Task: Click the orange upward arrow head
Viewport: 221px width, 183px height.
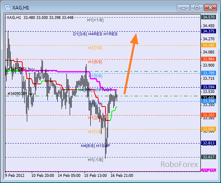Action: pos(134,39)
